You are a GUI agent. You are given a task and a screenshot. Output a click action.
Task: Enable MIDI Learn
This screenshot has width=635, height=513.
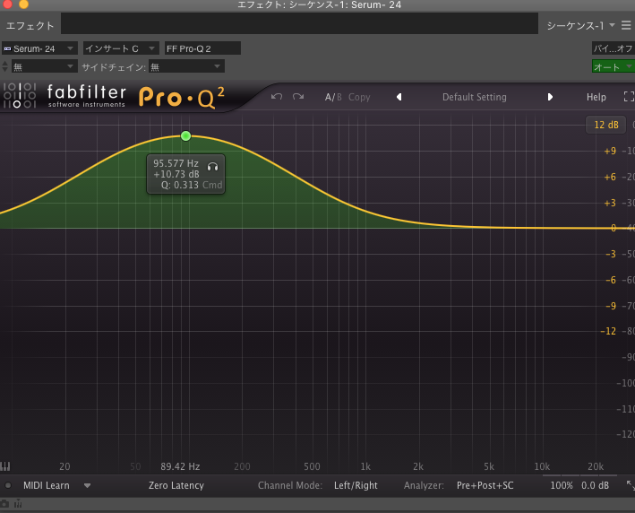pos(47,485)
